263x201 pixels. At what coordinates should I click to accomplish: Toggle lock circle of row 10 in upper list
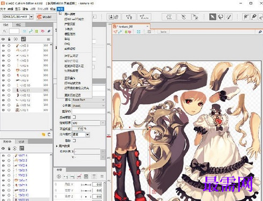pyautogui.click(x=9, y=85)
